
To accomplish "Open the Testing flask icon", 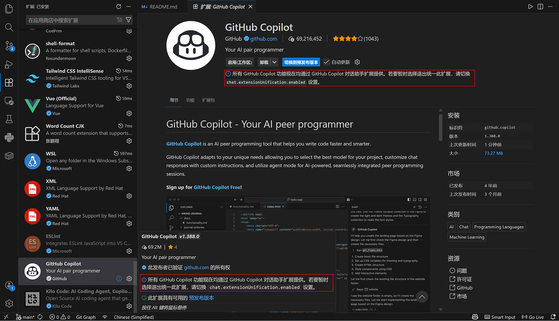I will 9,119.
